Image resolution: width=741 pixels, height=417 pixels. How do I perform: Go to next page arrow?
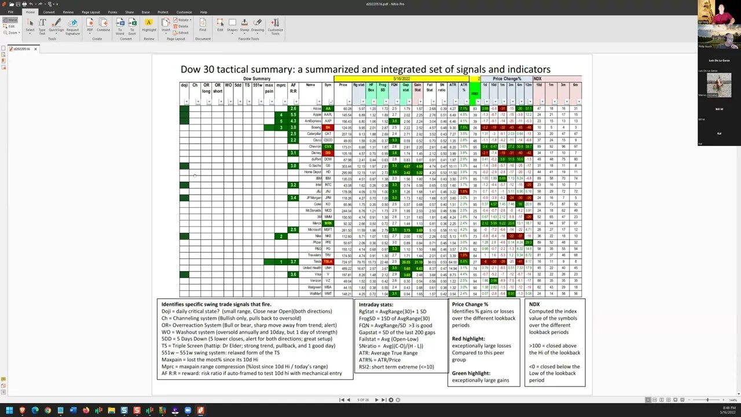click(376, 400)
